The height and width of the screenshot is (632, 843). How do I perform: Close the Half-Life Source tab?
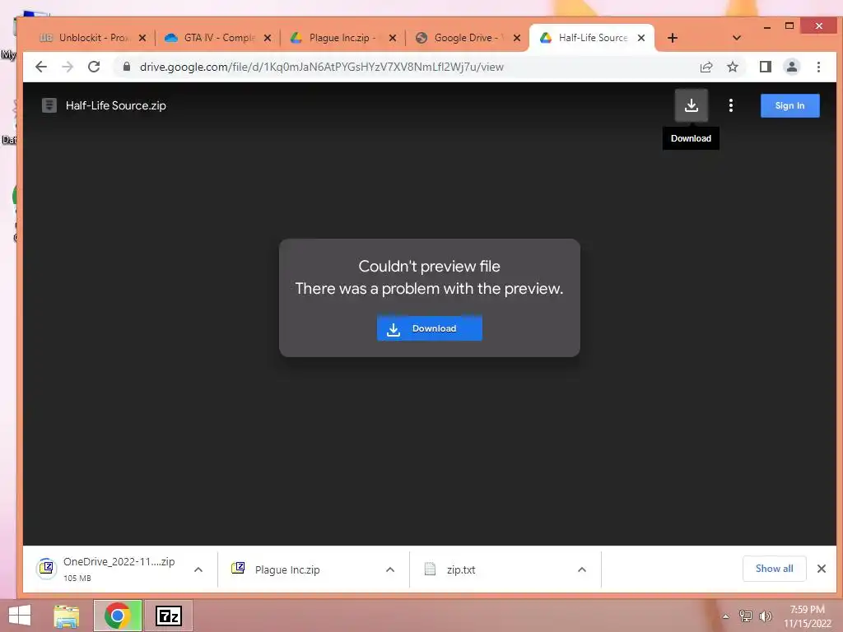coord(640,38)
